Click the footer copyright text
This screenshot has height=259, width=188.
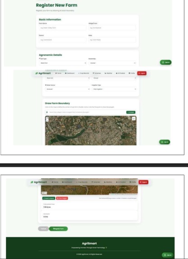(x=89, y=254)
